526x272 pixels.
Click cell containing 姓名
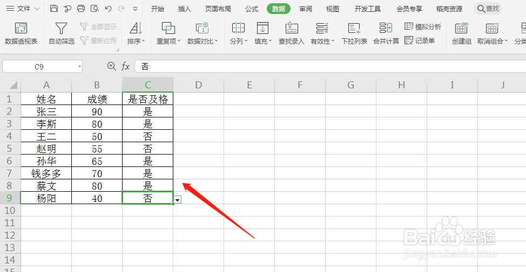pos(46,99)
